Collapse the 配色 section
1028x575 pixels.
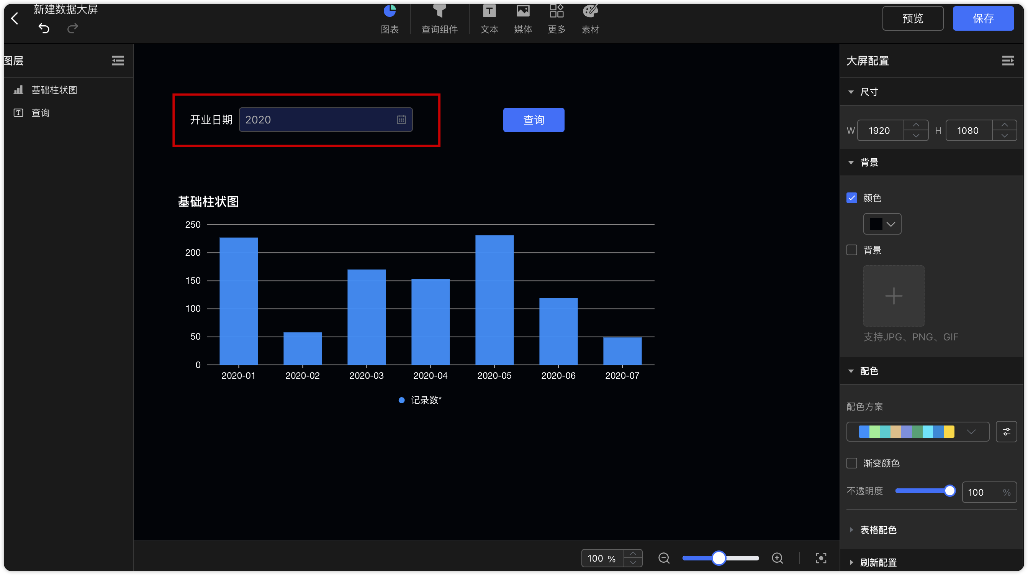click(x=850, y=371)
